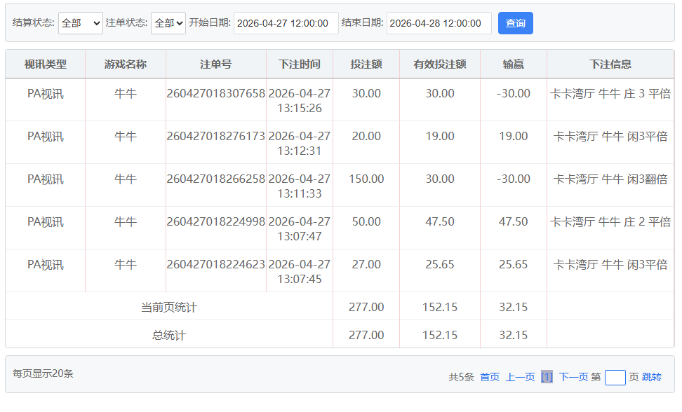Click bet info 卡卡湾厅 牛牛 庄 2 平倍
This screenshot has width=682, height=412.
[x=610, y=221]
